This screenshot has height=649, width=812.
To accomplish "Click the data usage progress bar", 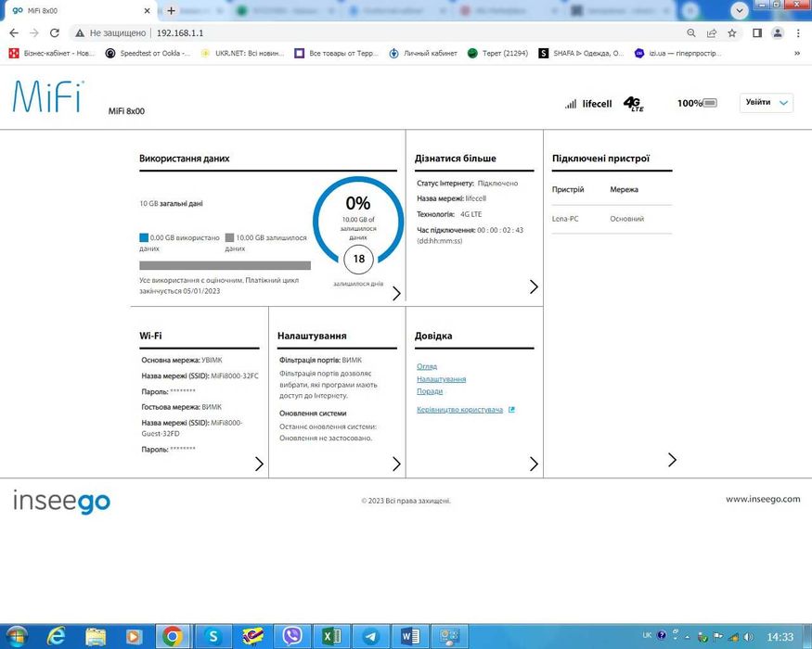I will (225, 265).
